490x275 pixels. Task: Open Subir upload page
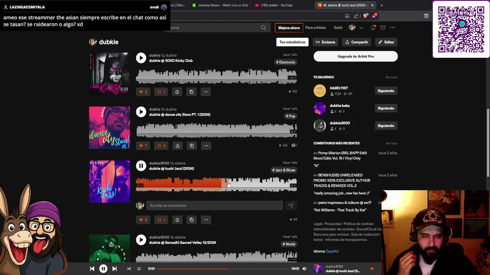(x=338, y=27)
